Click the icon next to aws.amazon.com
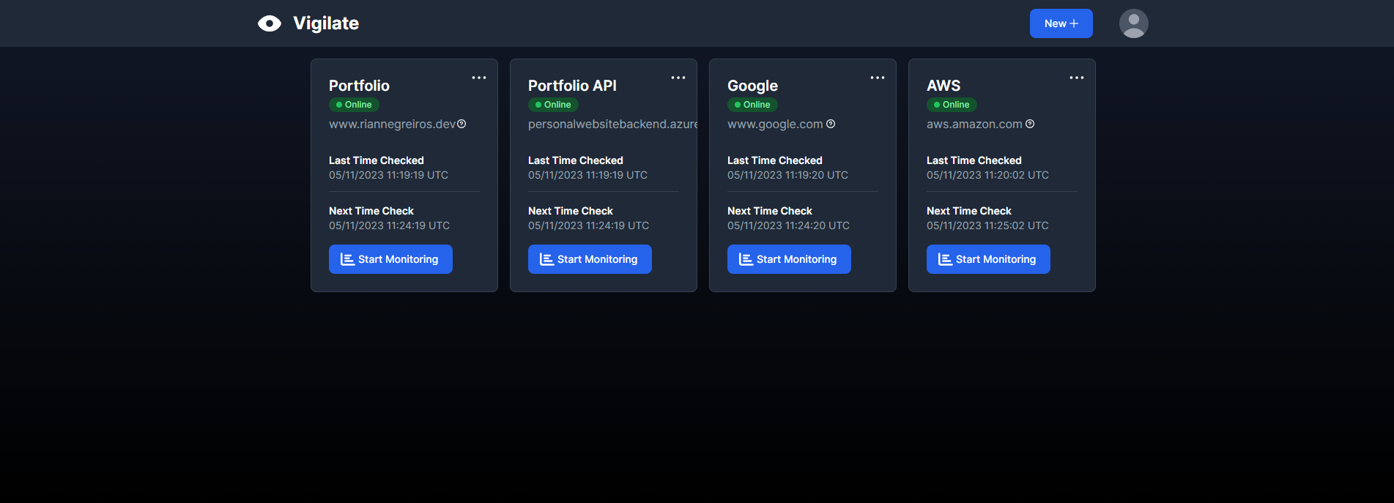The width and height of the screenshot is (1394, 503). point(1030,124)
